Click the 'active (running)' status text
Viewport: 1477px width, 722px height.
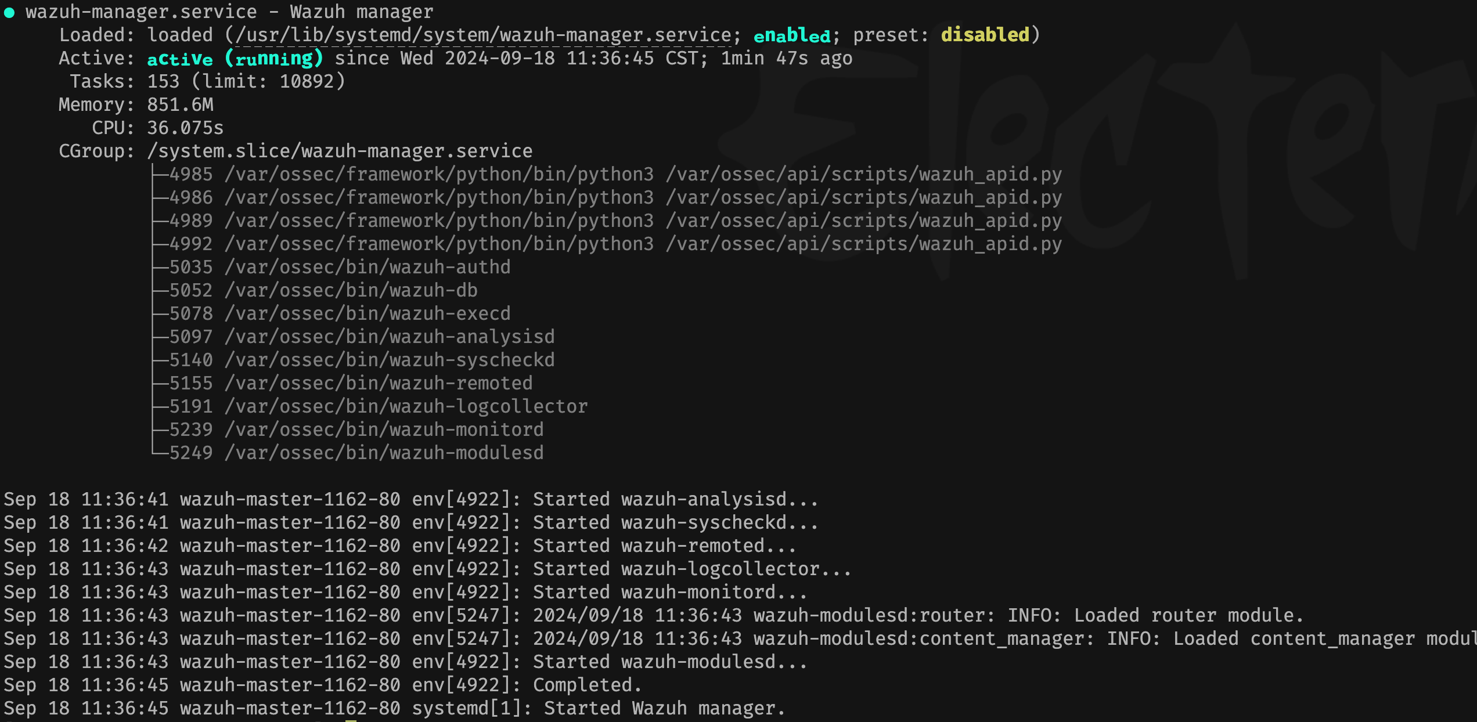(235, 59)
